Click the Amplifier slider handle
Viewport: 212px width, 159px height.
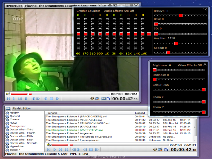point(176,43)
